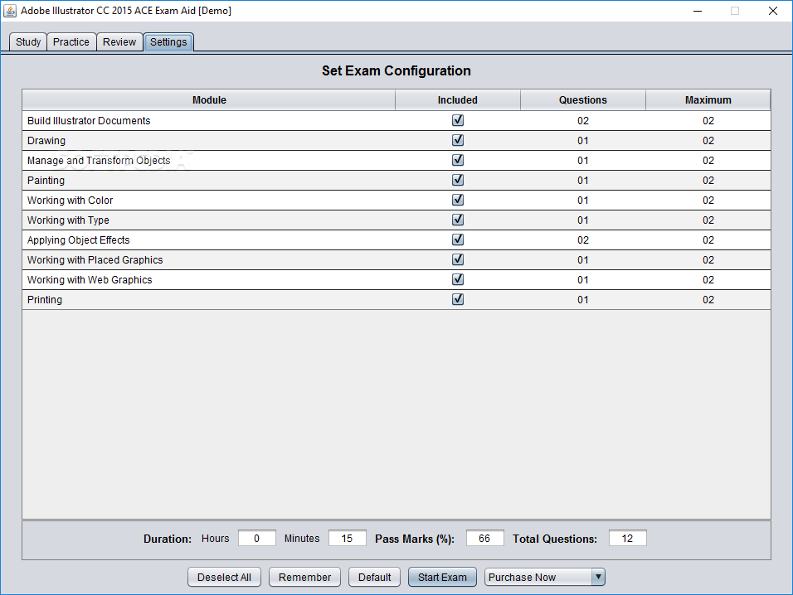Select 'Working with Type' module name
The width and height of the screenshot is (793, 595).
click(x=68, y=220)
